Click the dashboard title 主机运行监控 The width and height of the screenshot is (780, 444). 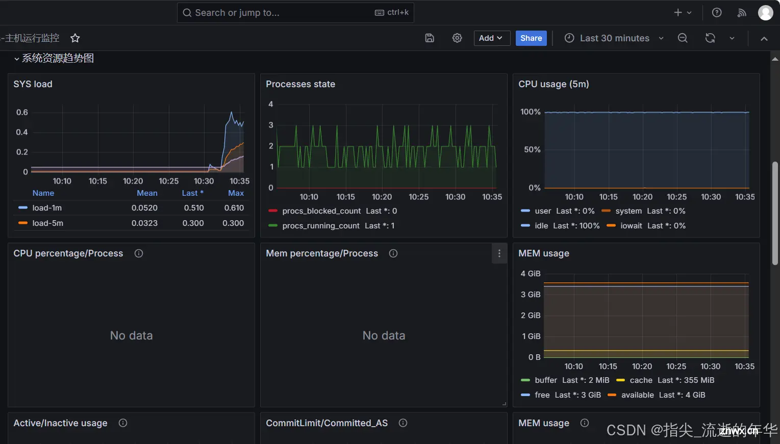click(x=31, y=38)
